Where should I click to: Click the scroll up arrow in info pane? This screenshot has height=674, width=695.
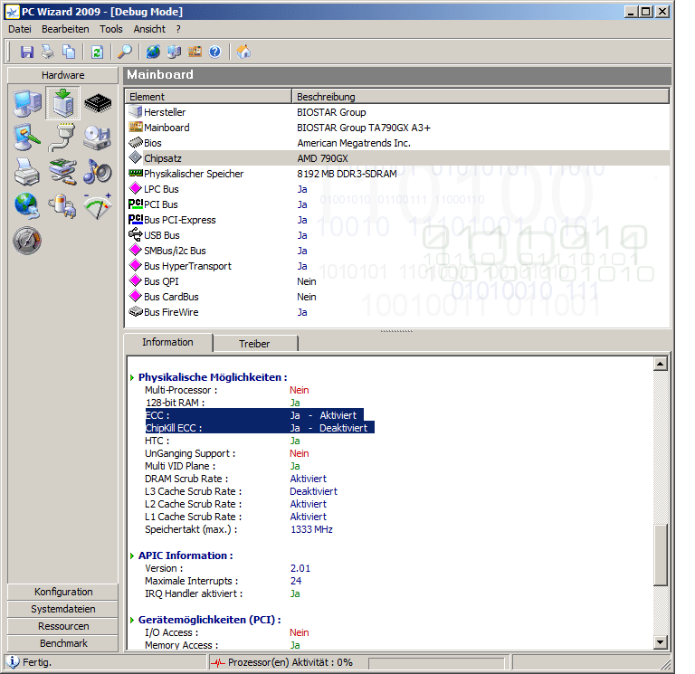point(660,364)
